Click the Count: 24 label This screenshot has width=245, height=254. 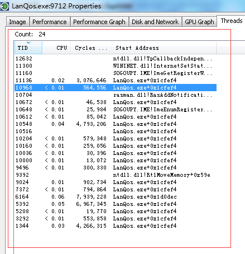click(x=30, y=34)
